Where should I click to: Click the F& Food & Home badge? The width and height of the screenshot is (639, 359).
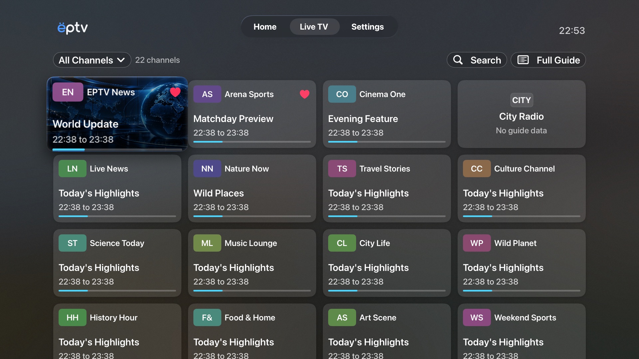pos(207,318)
